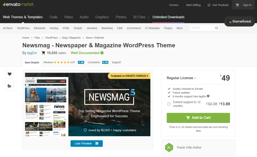Click the Envato Market logo
The height and width of the screenshot is (157, 257).
pyautogui.click(x=18, y=5)
